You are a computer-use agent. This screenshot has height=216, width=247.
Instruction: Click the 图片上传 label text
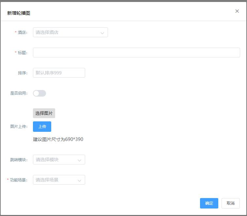(x=19, y=127)
